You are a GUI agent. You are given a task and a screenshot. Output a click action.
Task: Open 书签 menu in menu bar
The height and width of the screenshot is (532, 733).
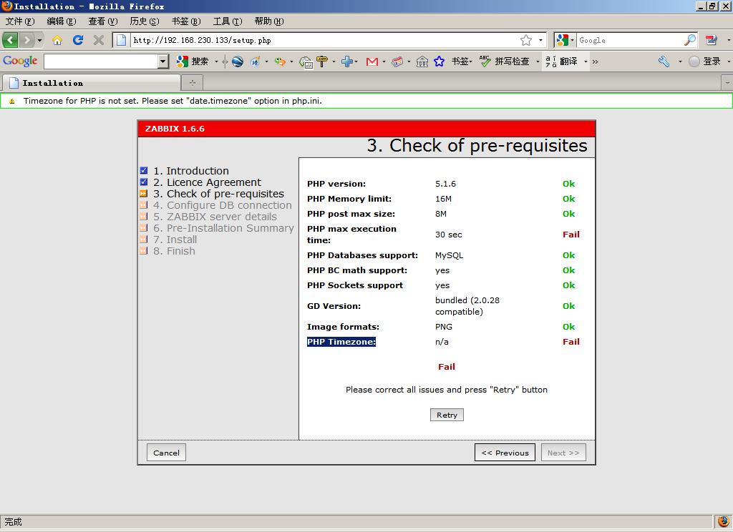[x=186, y=21]
